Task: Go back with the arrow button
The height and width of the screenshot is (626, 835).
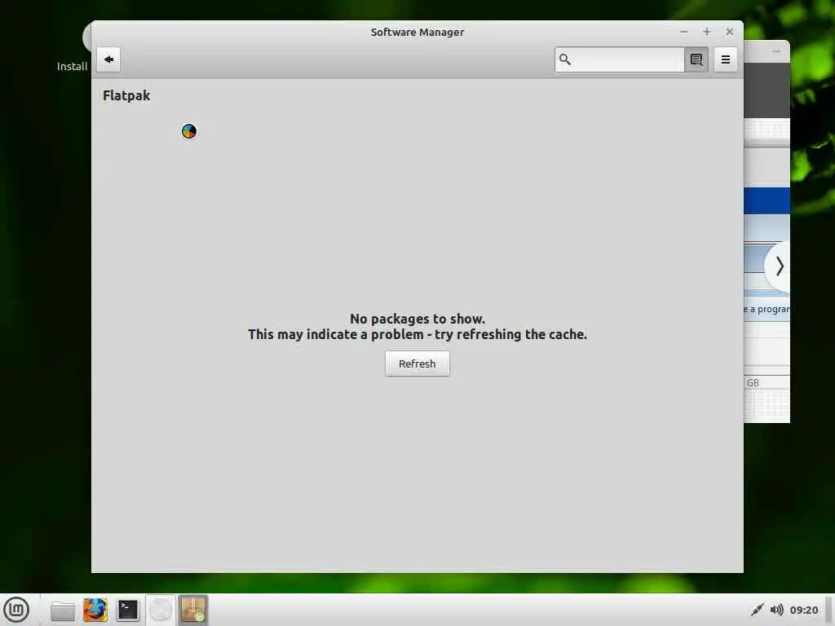Action: [108, 59]
